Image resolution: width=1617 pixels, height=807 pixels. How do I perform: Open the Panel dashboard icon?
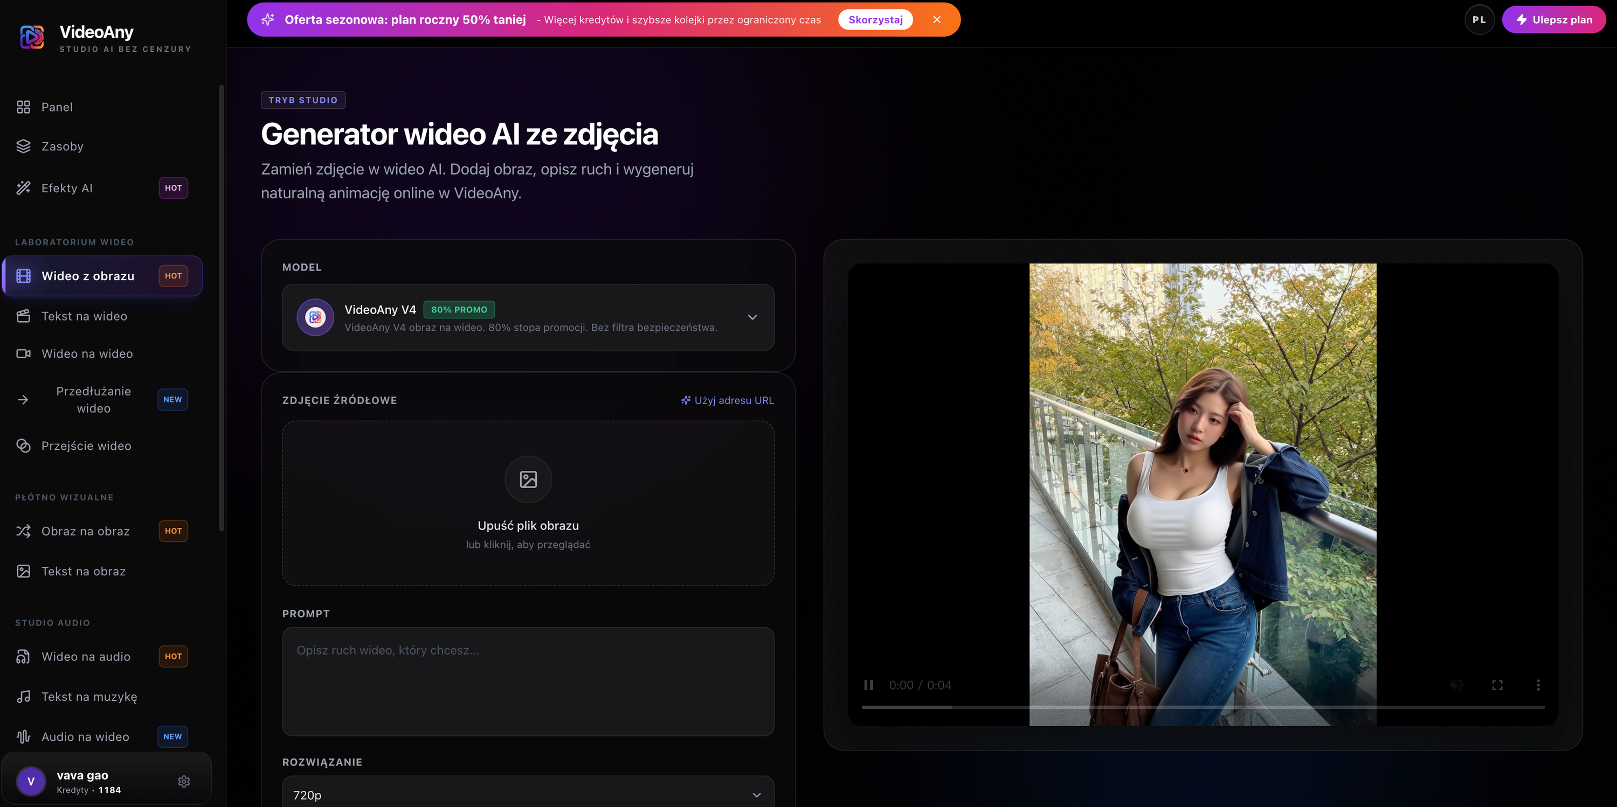[23, 107]
